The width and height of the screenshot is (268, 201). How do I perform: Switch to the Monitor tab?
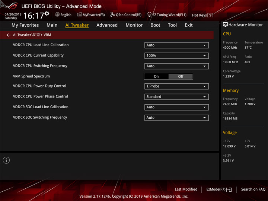click(x=134, y=25)
